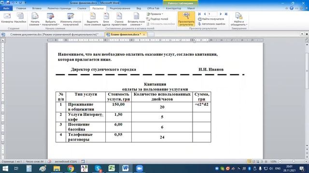Open Skype from the taskbar

pyautogui.click(x=98, y=169)
